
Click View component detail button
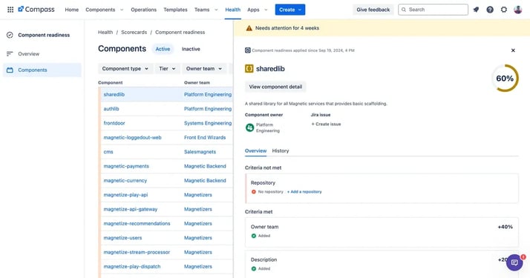pos(275,87)
